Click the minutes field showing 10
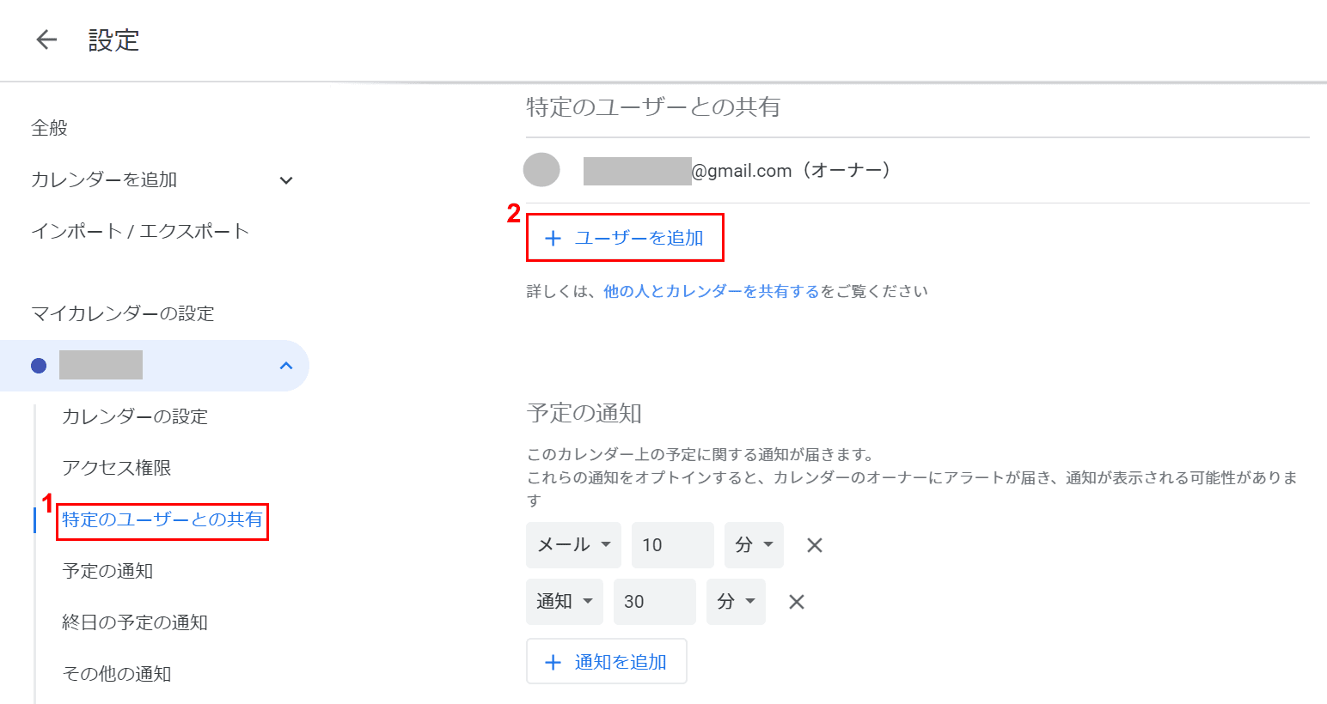The width and height of the screenshot is (1327, 704). point(673,545)
